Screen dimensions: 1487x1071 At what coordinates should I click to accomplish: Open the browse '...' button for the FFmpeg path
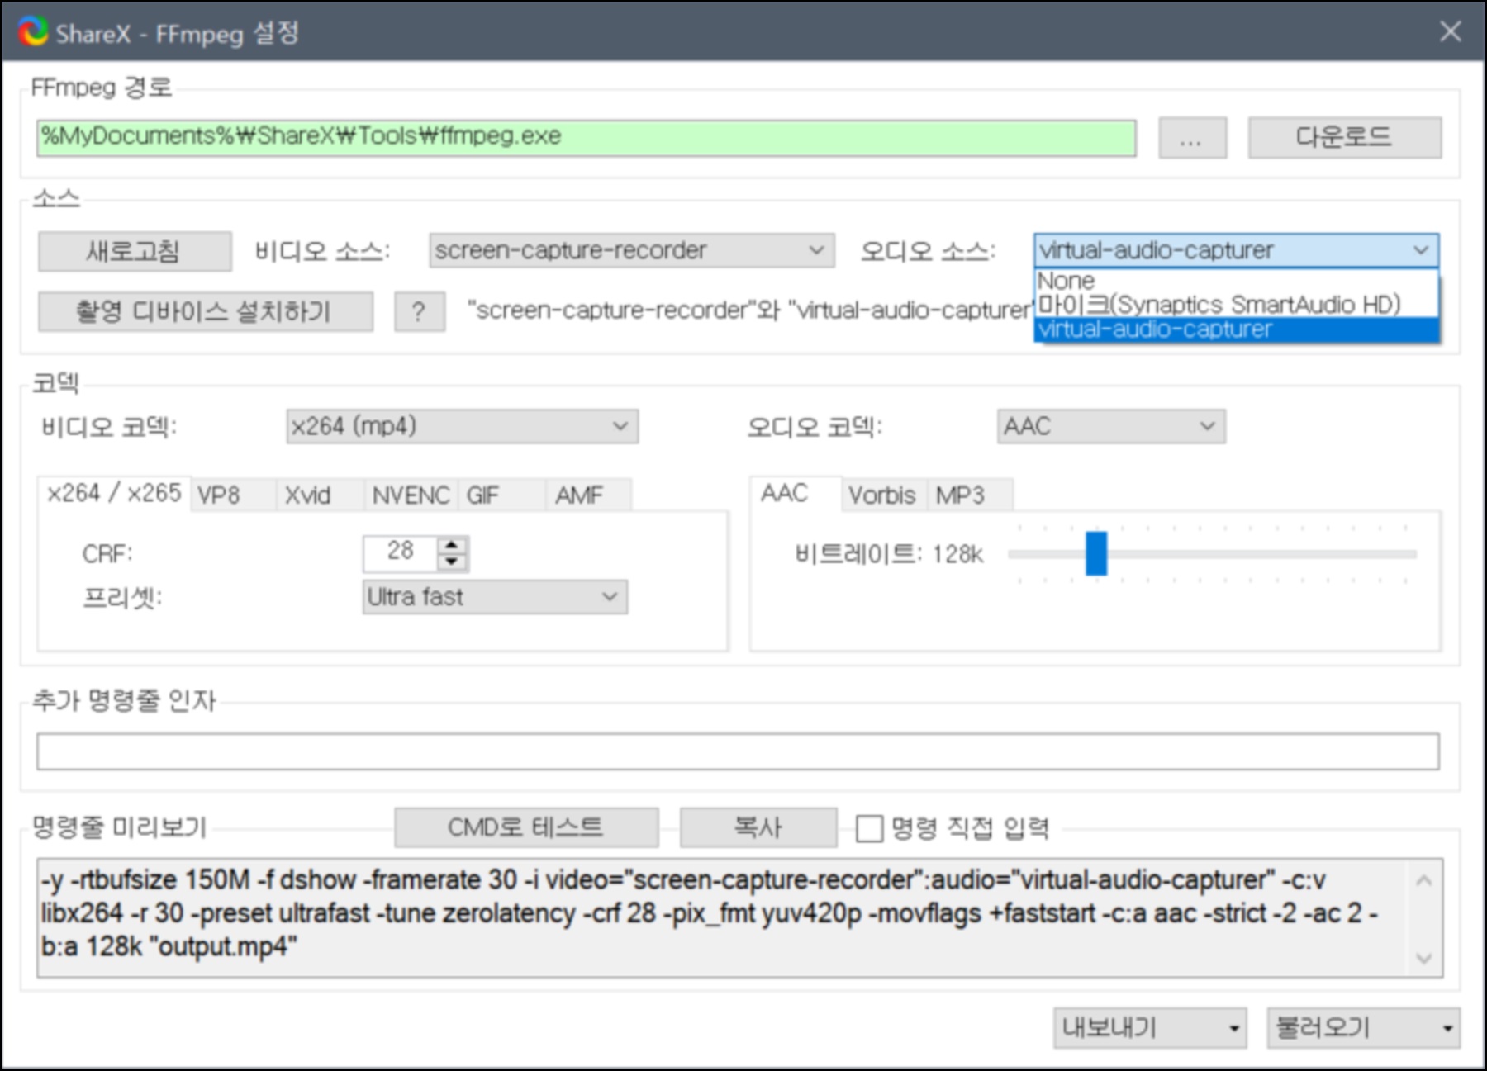pos(1192,138)
